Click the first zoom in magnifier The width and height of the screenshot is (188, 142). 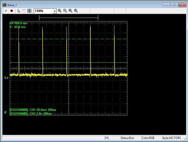pyautogui.click(x=60, y=11)
